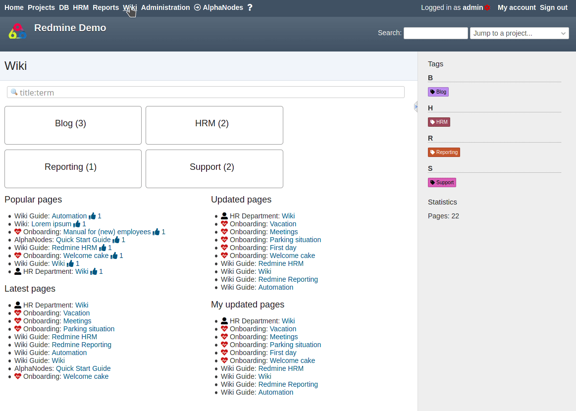
Task: Click the Redmine Demo logo
Action: coord(18,30)
